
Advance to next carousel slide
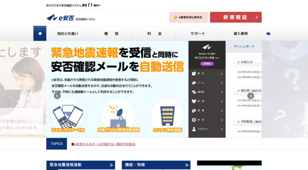(x=251, y=96)
